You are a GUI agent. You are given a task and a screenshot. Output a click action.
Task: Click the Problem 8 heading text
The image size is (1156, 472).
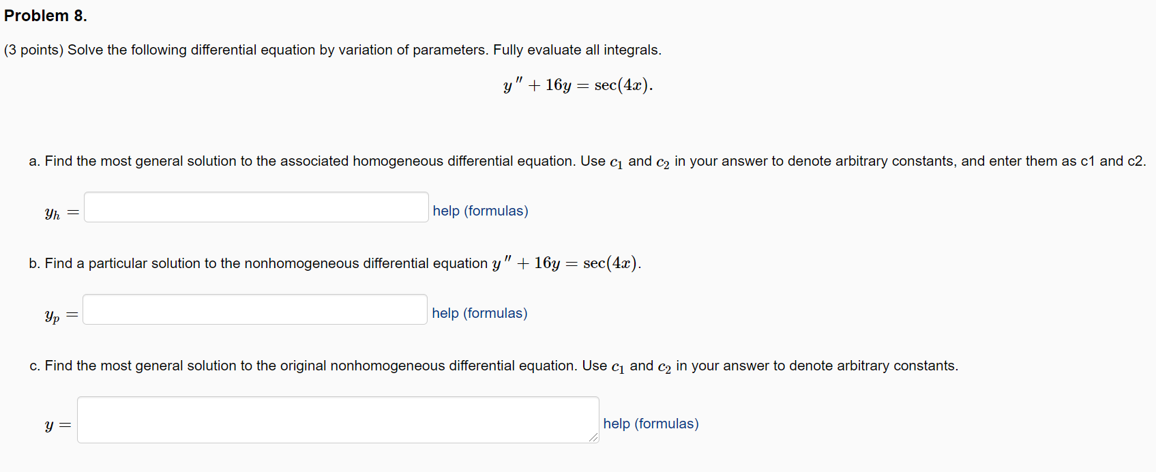tap(45, 14)
